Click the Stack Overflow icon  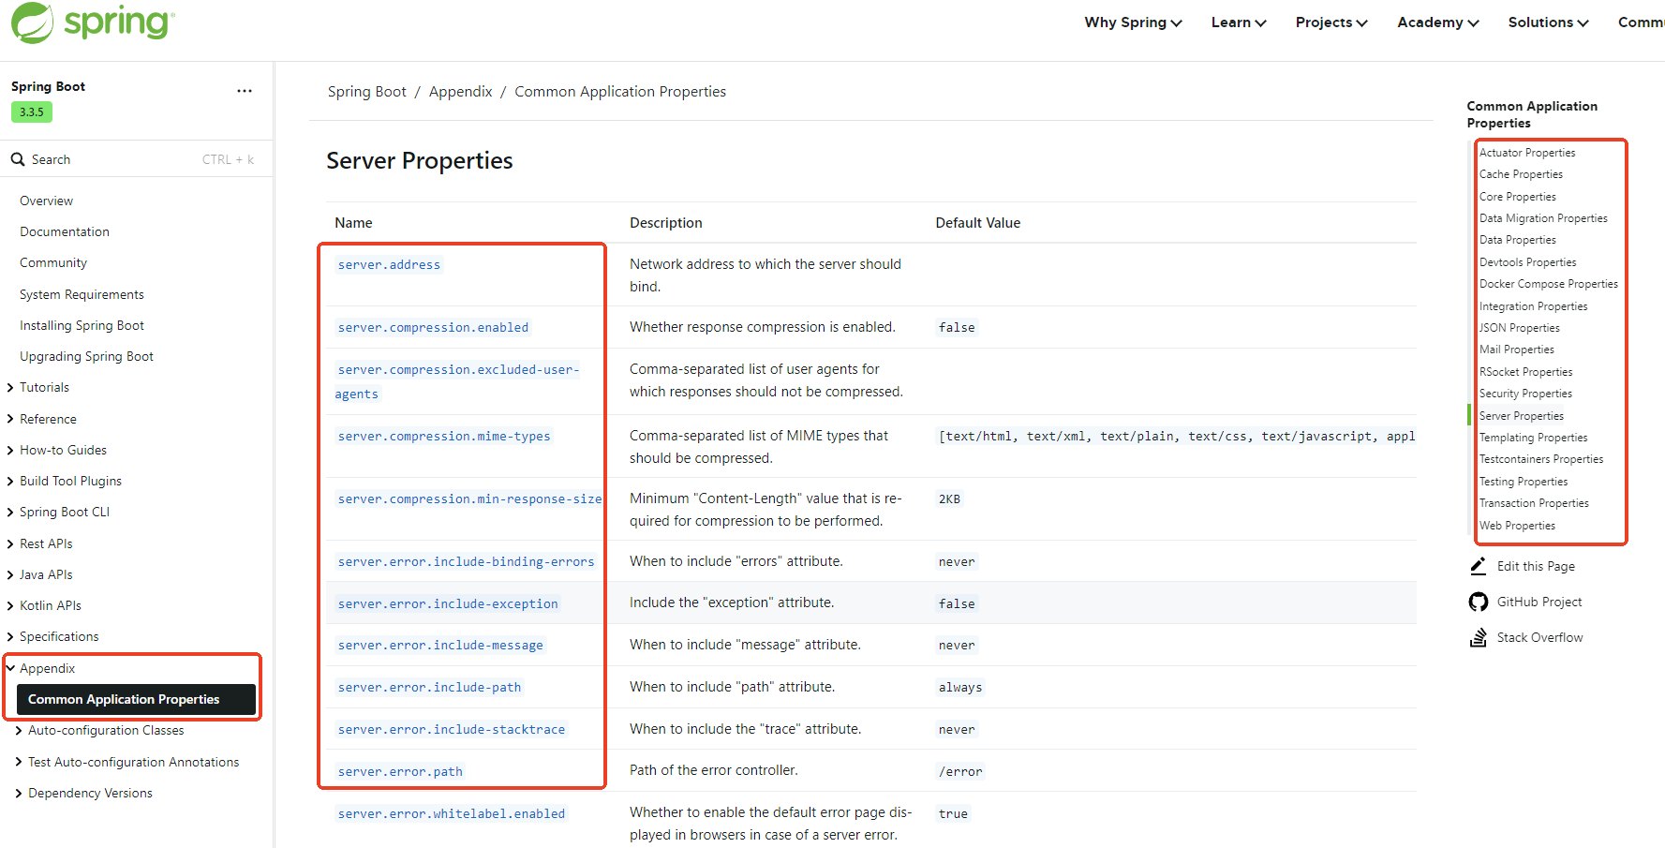[x=1478, y=637]
